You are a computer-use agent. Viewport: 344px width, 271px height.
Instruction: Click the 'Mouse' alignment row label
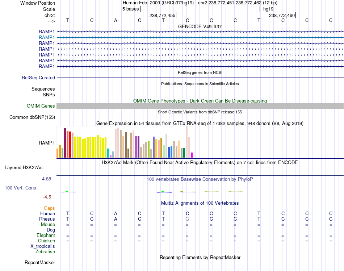pyautogui.click(x=48, y=225)
